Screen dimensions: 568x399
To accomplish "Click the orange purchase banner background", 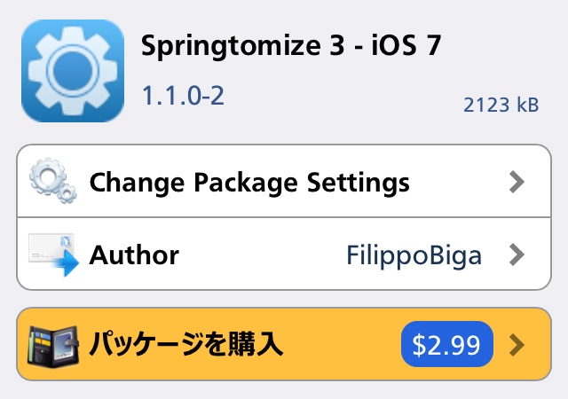I will 341,344.
